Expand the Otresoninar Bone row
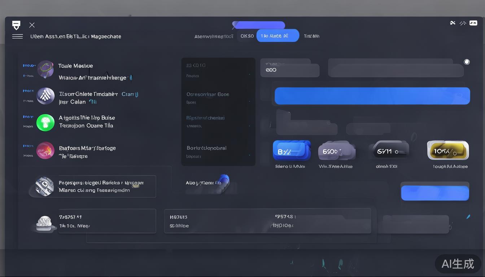 pos(218,98)
